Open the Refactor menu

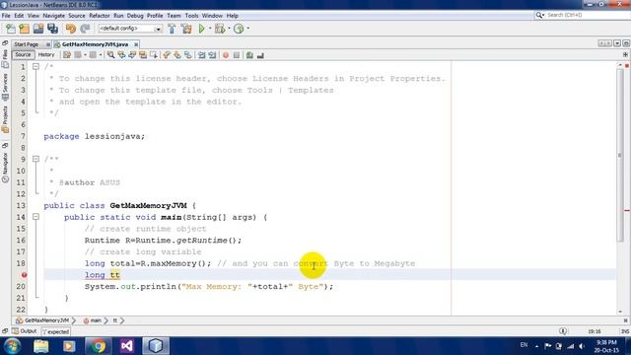point(99,16)
